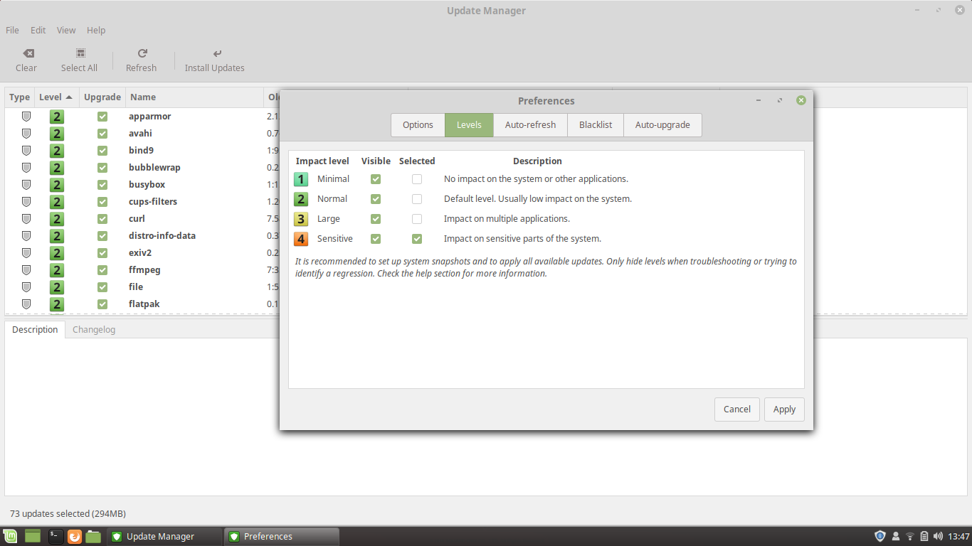
Task: Click the Level column sort arrow
Action: point(67,97)
